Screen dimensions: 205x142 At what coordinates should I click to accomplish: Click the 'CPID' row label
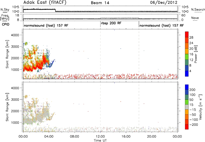[x=6, y=24]
